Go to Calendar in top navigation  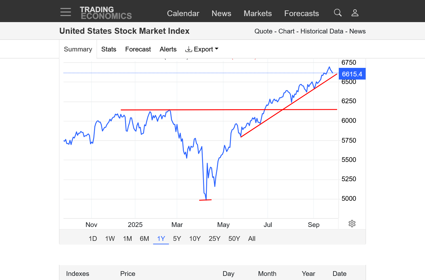coord(183,14)
